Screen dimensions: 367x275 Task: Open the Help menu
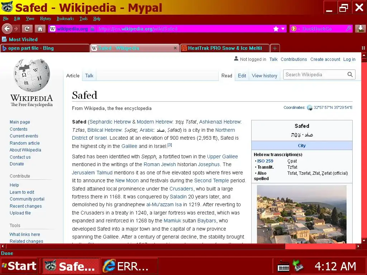[x=97, y=19]
